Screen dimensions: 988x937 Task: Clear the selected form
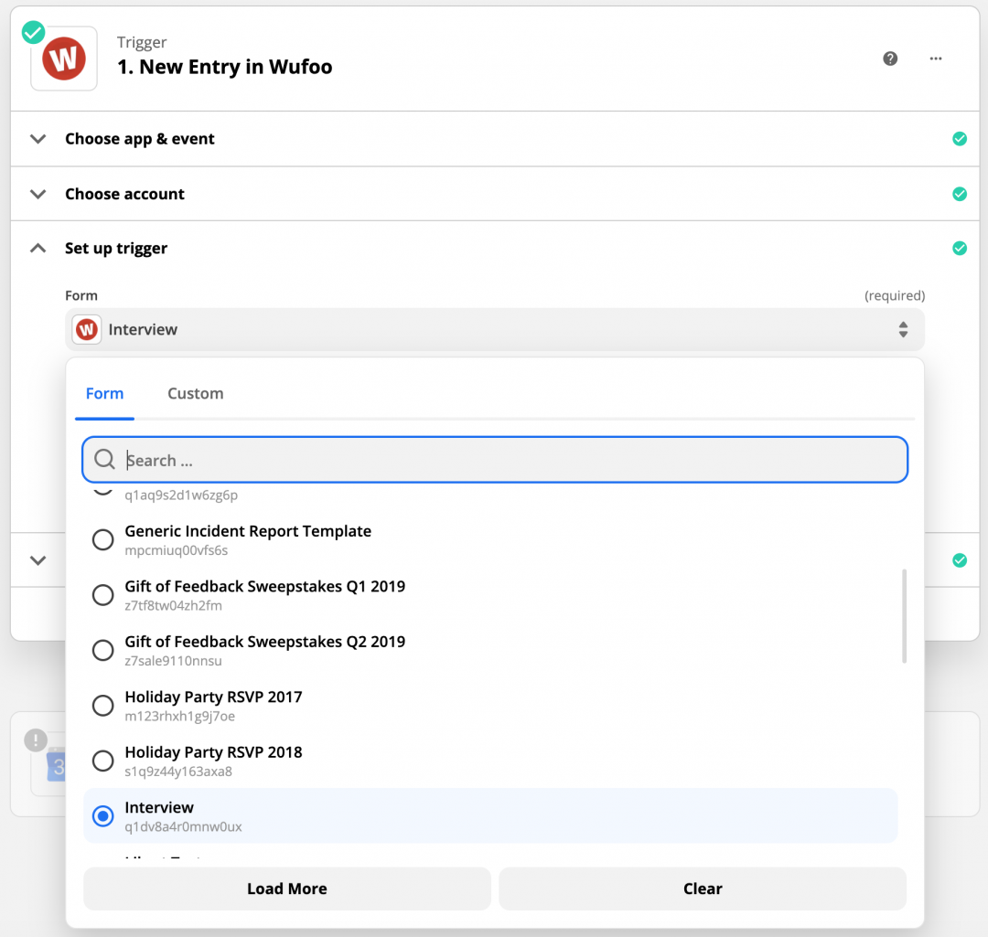[x=702, y=888]
